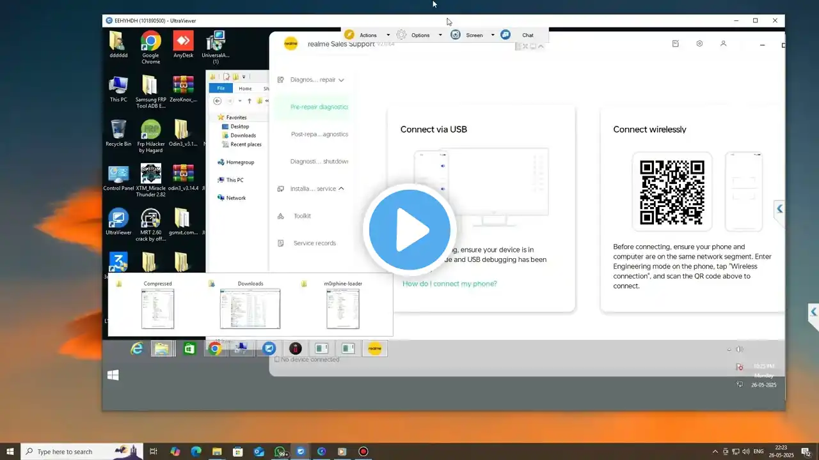Open This PC desktop icon
The height and width of the screenshot is (460, 819).
point(118,89)
